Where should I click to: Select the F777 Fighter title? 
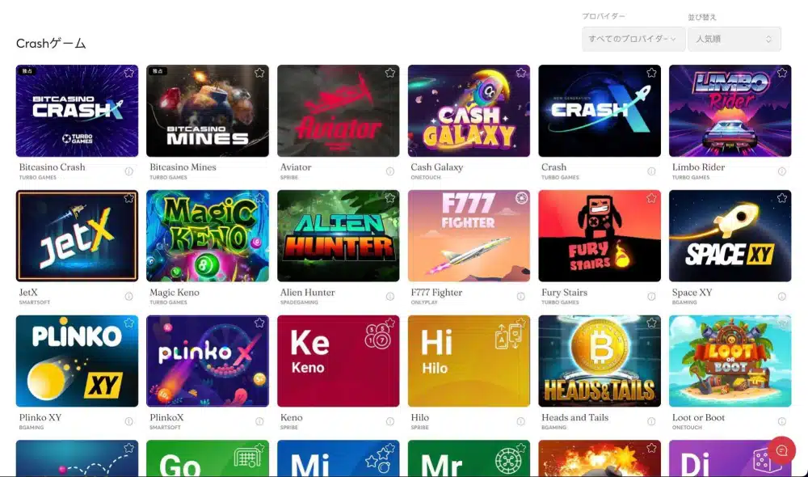436,293
